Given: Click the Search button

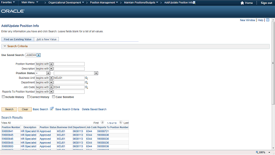Looking at the screenshot, I should point(9,109).
